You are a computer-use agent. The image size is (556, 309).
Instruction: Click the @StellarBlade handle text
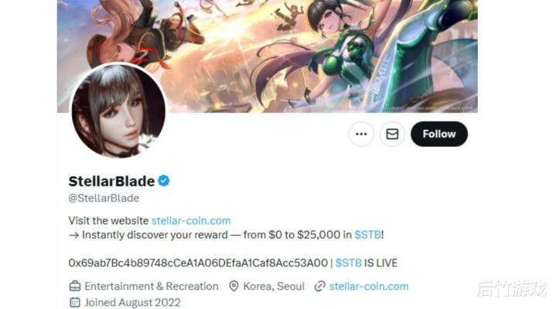click(x=104, y=198)
